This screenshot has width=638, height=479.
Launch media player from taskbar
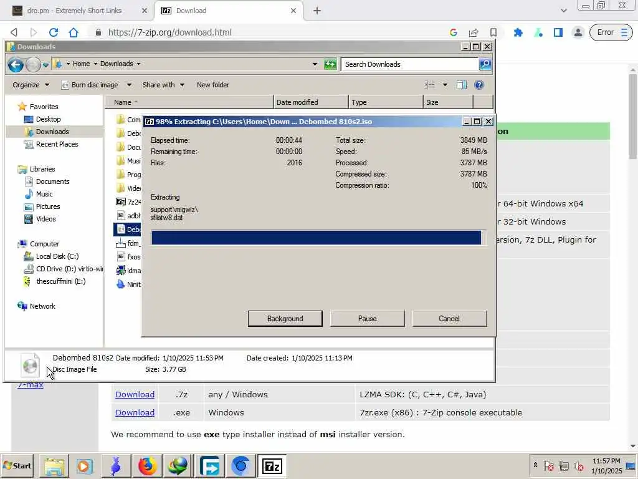click(x=85, y=466)
